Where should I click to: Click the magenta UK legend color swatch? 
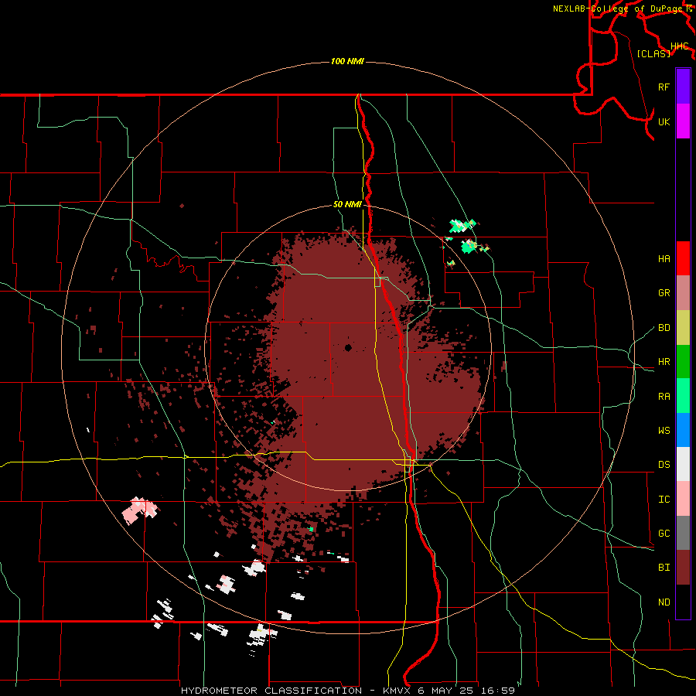[x=683, y=121]
